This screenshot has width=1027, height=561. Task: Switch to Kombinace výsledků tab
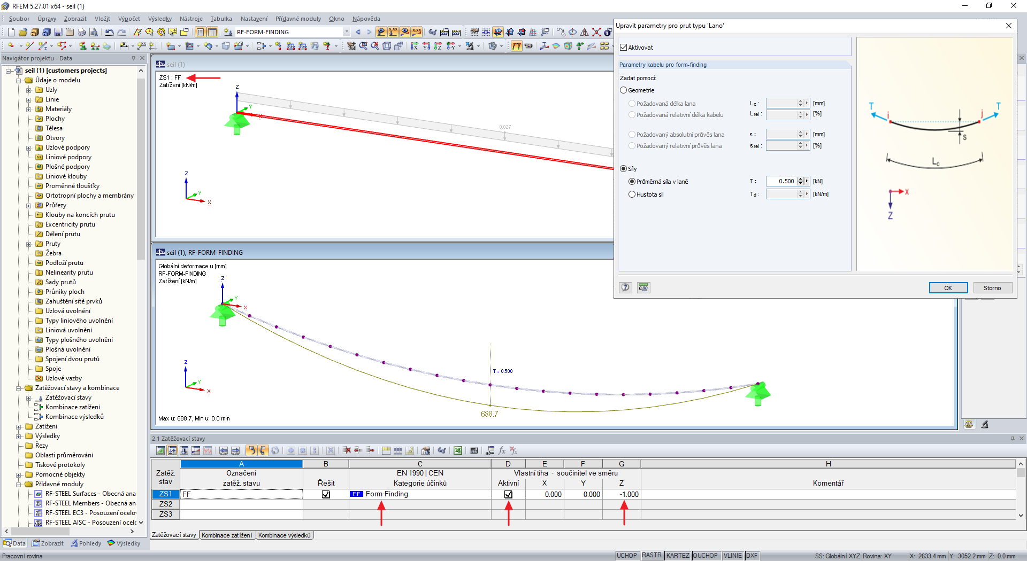click(285, 535)
